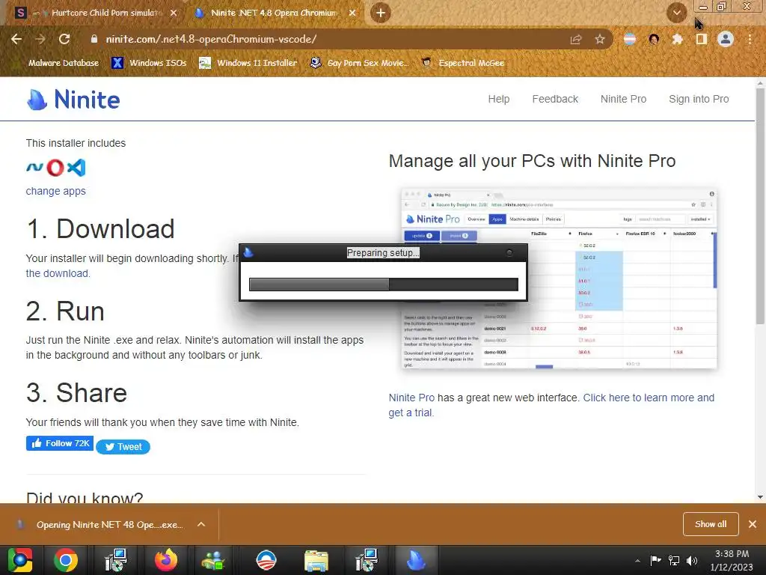Viewport: 766px width, 575px height.
Task: Click the Tweet button
Action: pyautogui.click(x=123, y=447)
